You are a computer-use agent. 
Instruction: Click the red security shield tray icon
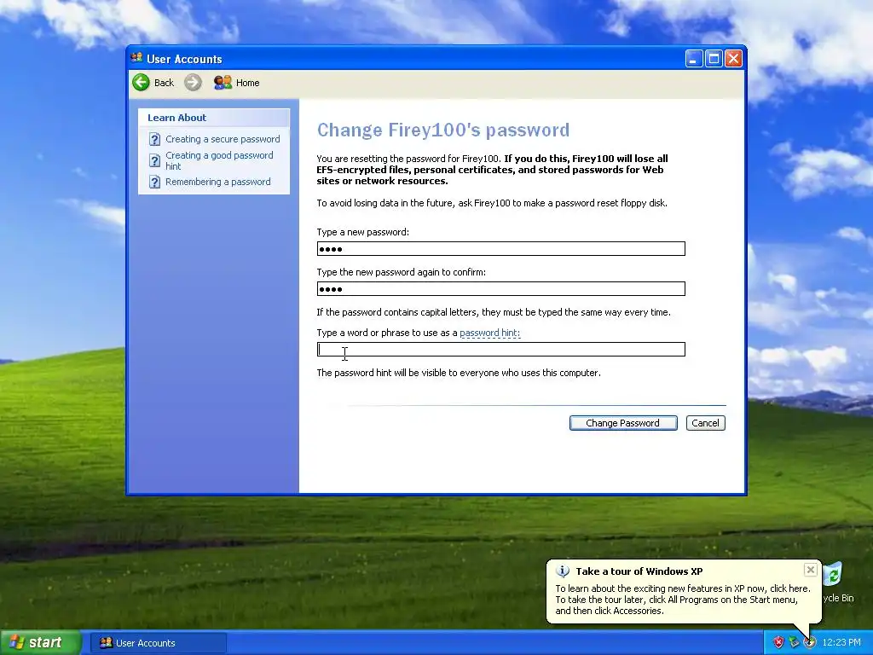point(778,643)
